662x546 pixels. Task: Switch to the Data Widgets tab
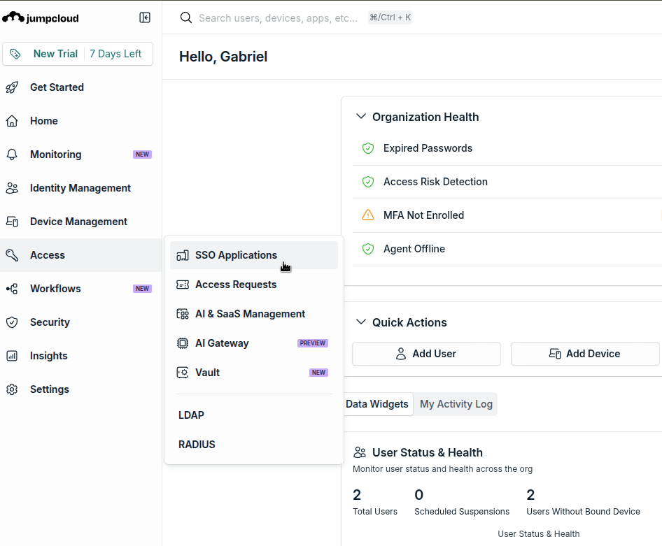377,404
